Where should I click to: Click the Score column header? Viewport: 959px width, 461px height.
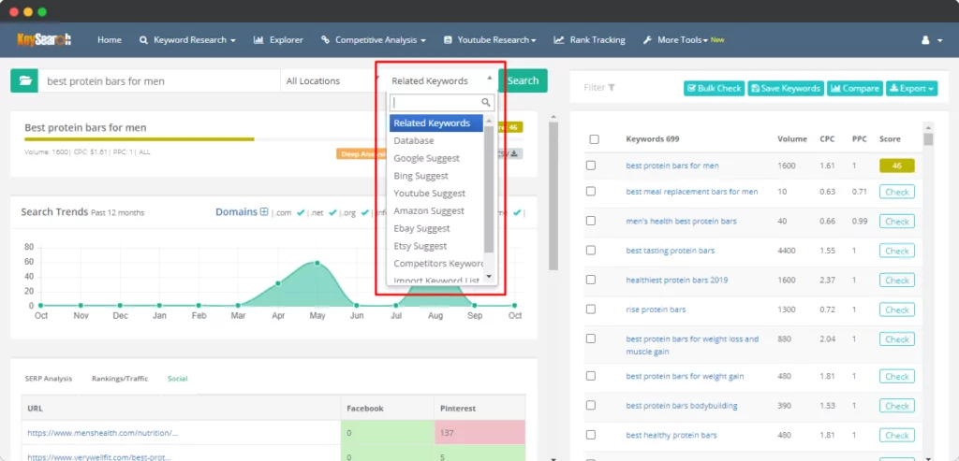[x=890, y=139]
